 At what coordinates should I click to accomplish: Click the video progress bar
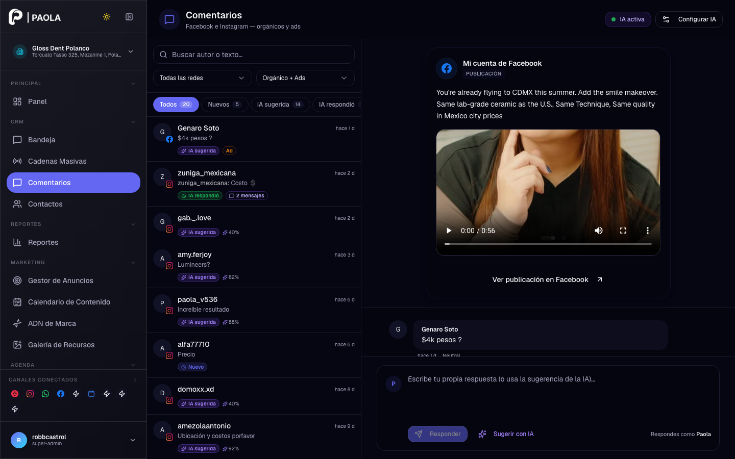coord(548,244)
